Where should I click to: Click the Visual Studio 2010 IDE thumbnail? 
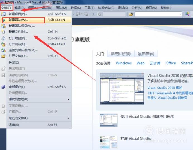pyautogui.click(x=122, y=89)
